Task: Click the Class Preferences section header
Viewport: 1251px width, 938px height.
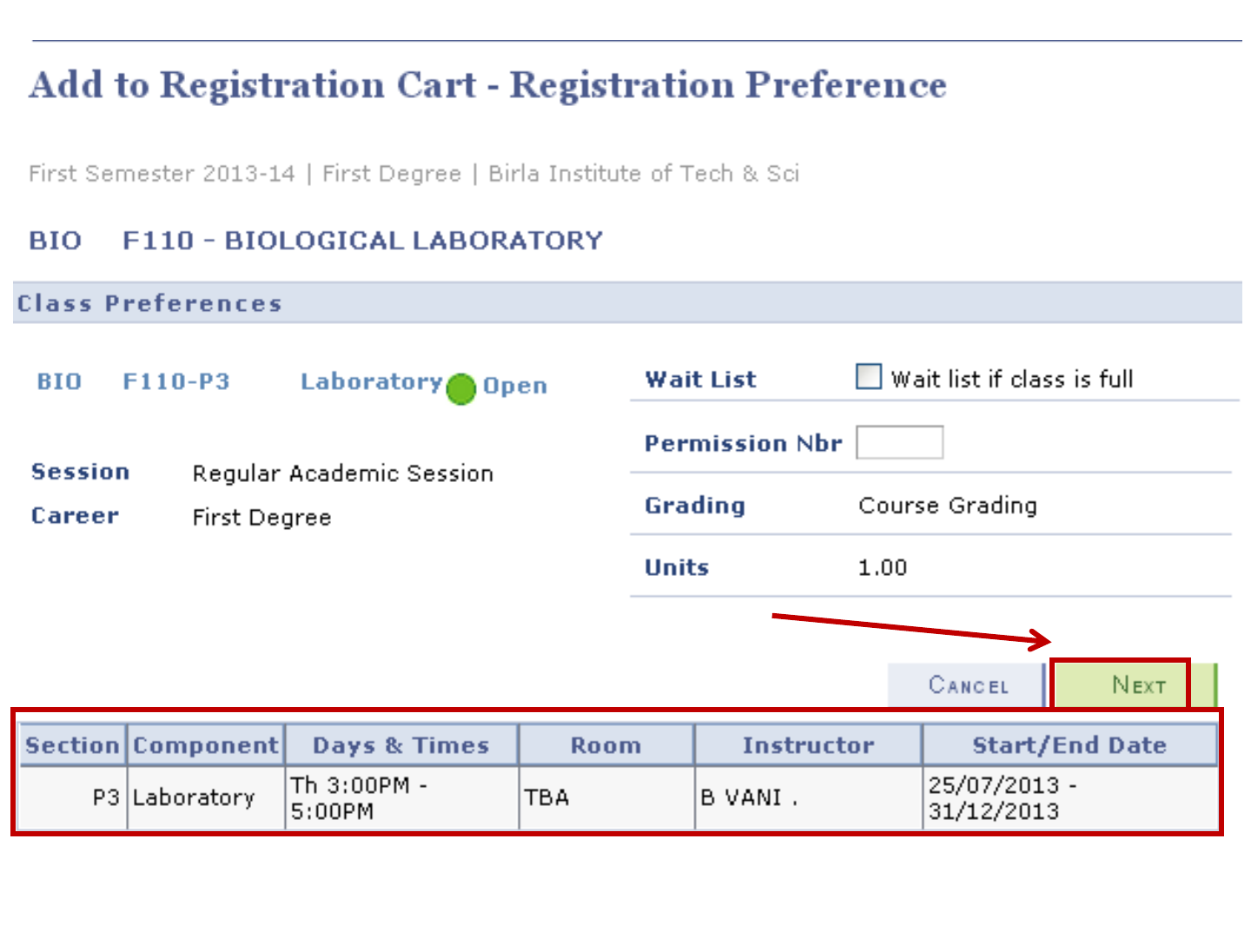Action: (x=149, y=303)
